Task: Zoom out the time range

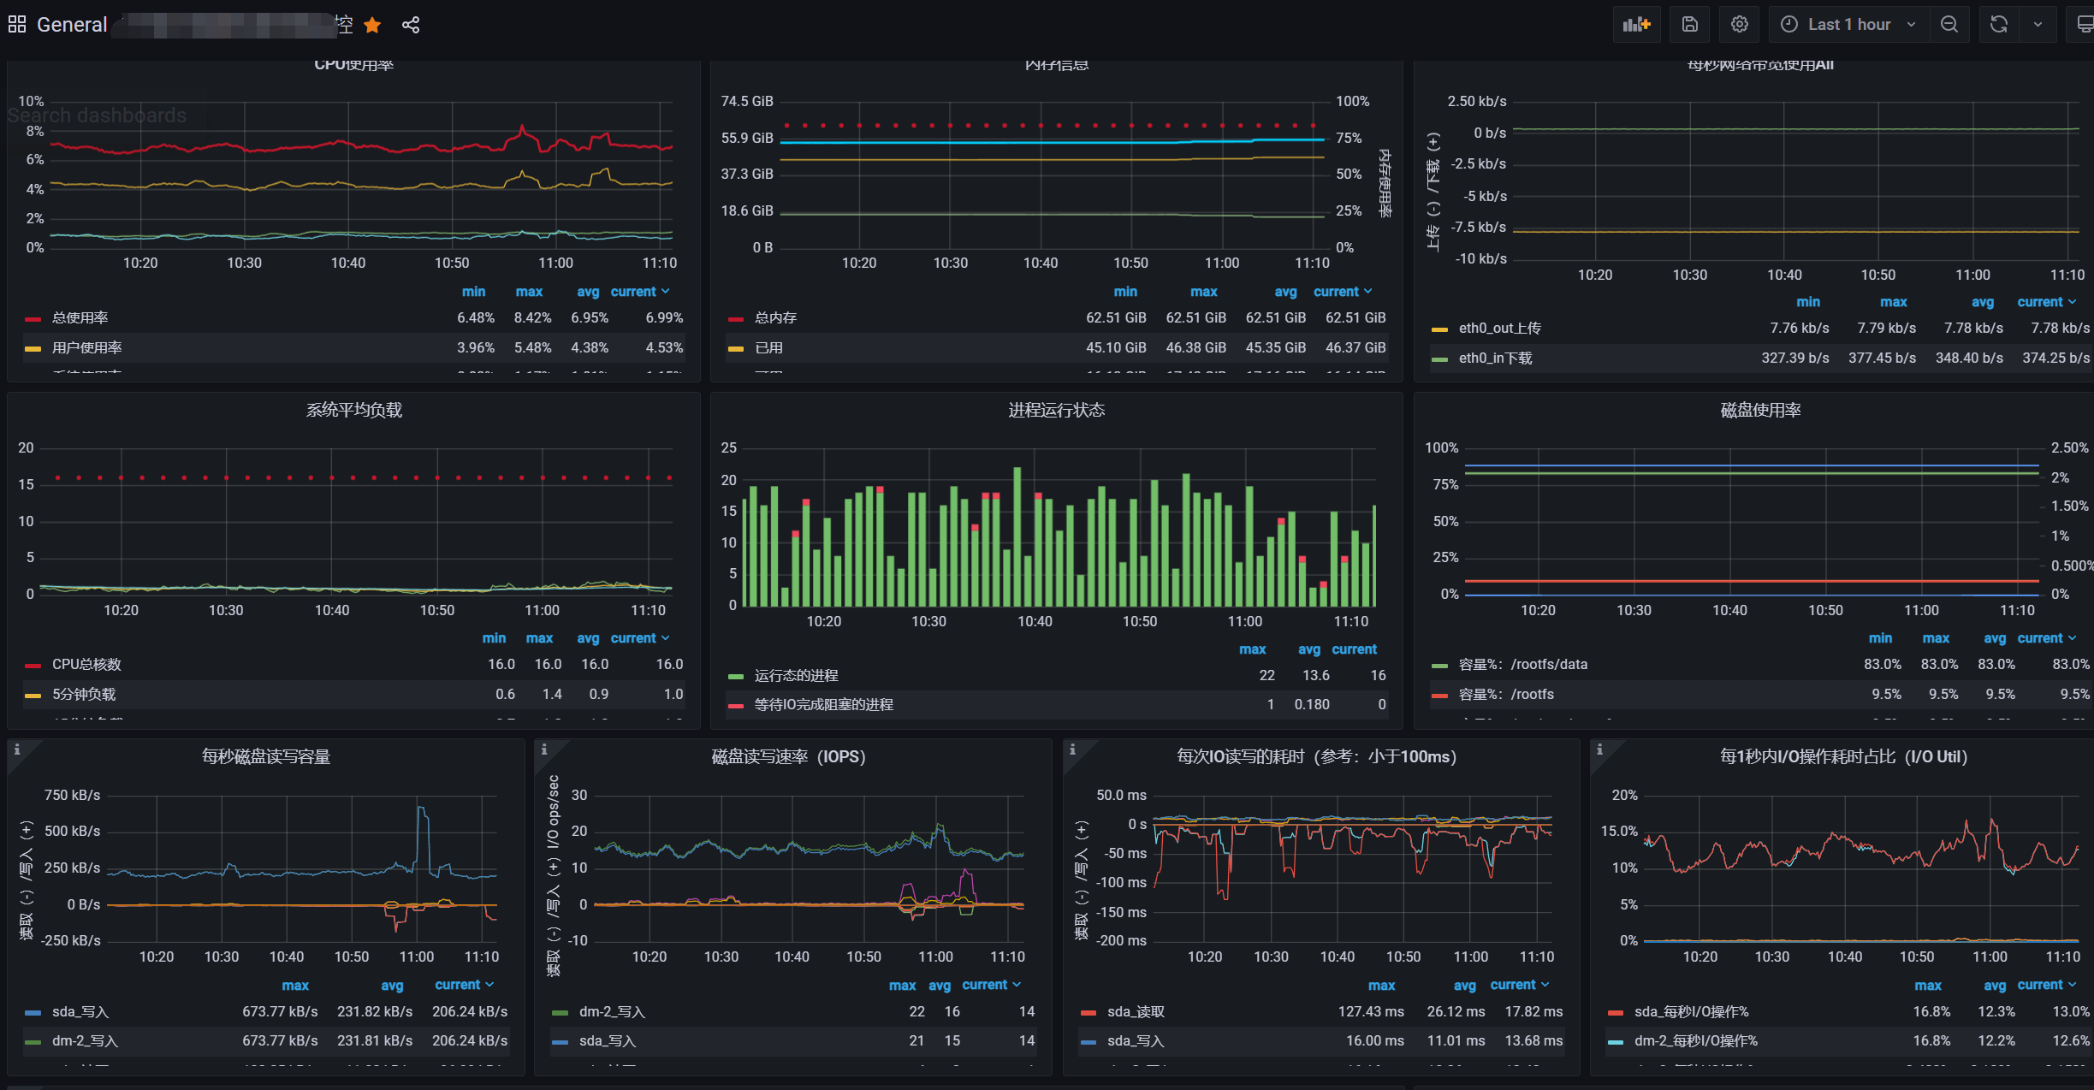Action: [1949, 24]
